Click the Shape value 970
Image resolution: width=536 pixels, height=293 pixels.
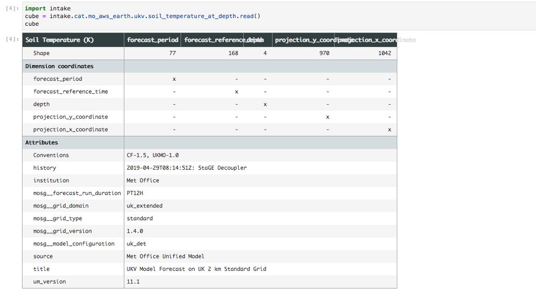point(324,53)
